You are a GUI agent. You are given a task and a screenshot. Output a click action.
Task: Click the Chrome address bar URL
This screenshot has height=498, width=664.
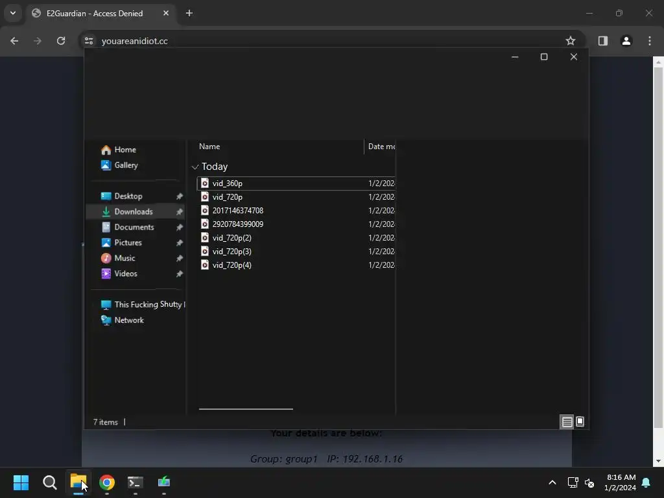click(x=135, y=41)
